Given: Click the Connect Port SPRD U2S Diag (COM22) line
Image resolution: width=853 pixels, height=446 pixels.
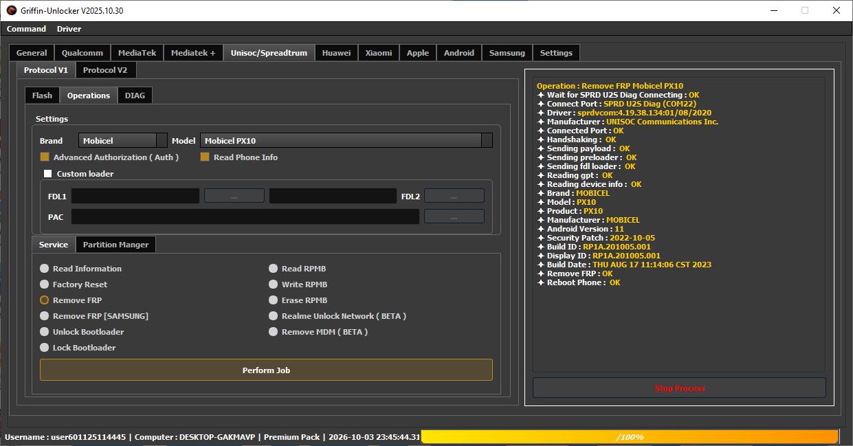Looking at the screenshot, I should click(617, 104).
